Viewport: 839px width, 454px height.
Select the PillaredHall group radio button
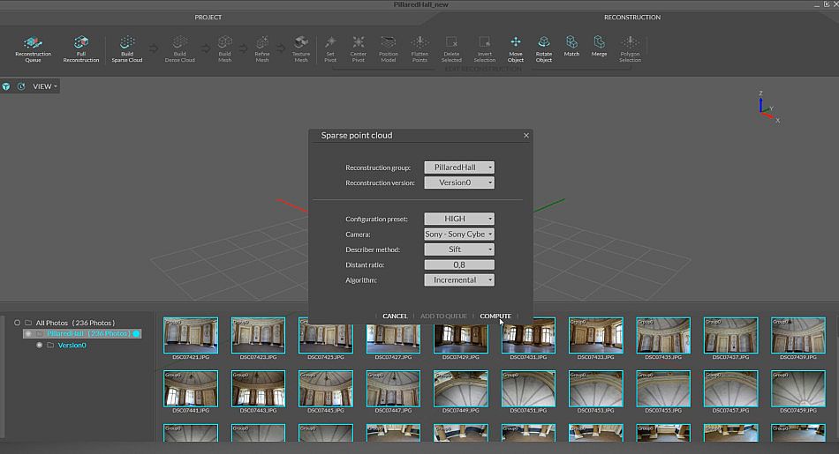(x=27, y=334)
